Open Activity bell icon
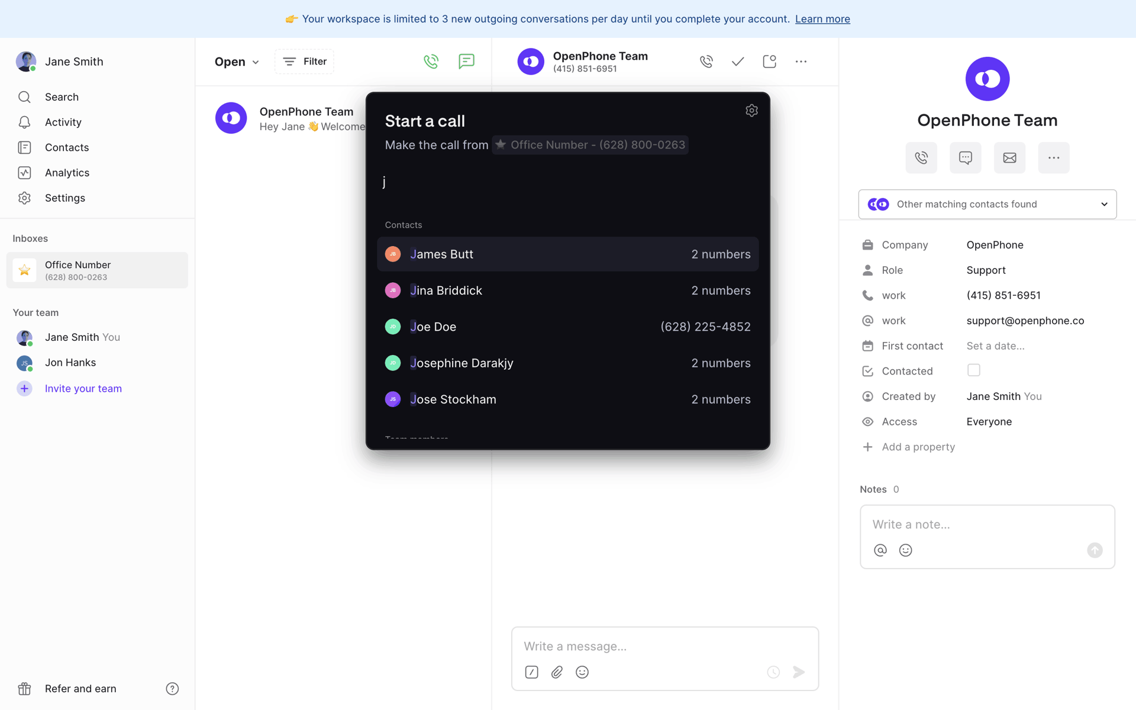 pyautogui.click(x=24, y=122)
